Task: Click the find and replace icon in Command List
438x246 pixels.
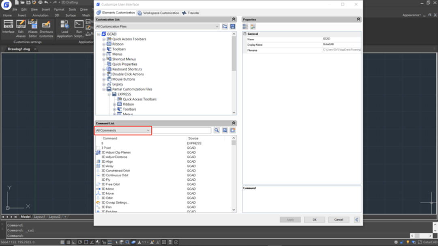Action: [225, 130]
